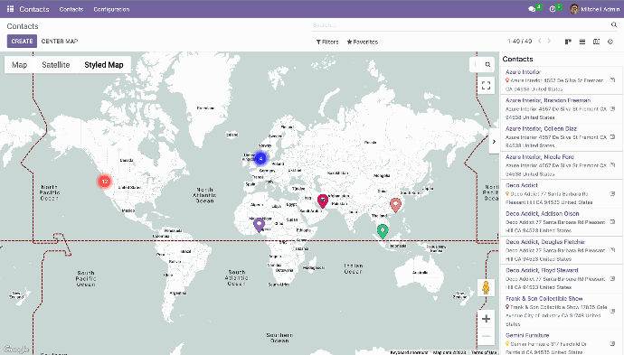Open Mitchell Admin user avatar menu

tap(574, 9)
